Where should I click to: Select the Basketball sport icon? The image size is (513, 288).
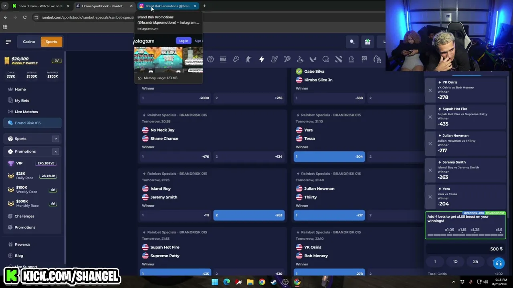coord(210,59)
